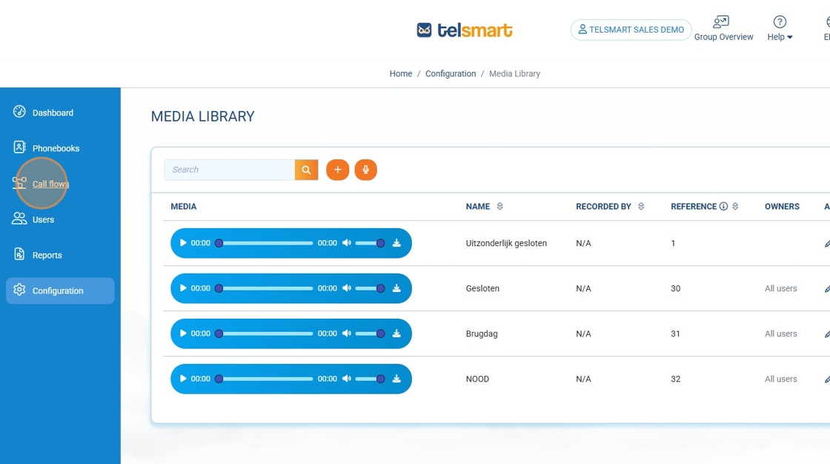This screenshot has width=830, height=464.
Task: Open Group Overview icon in header
Action: 723,22
